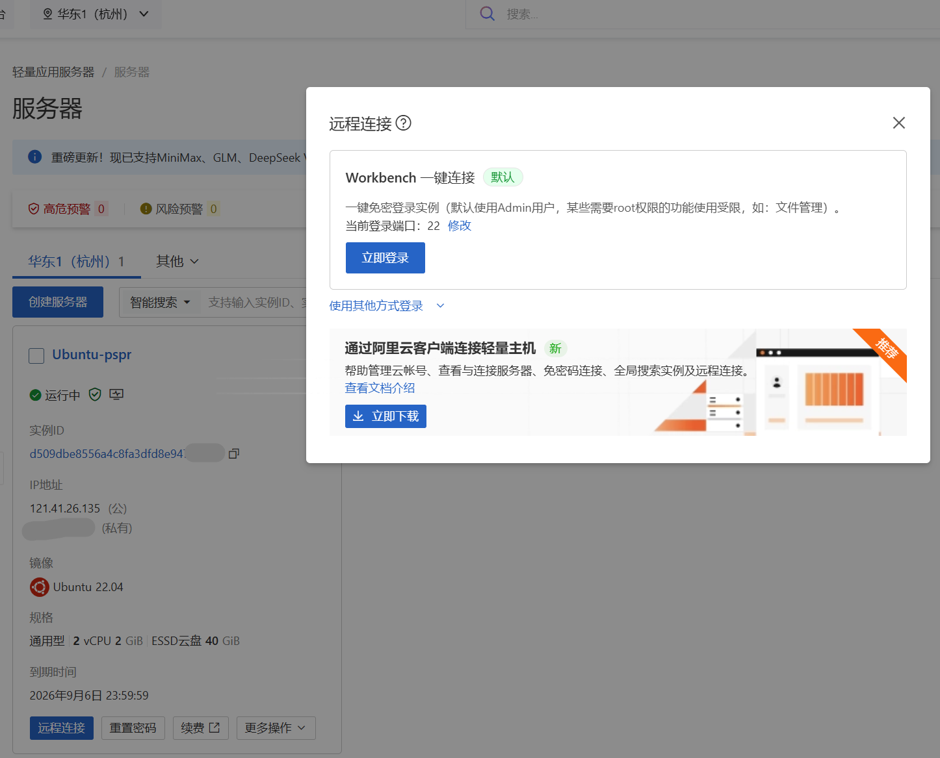
Task: Copy the instance ID with the copy icon
Action: pos(234,453)
